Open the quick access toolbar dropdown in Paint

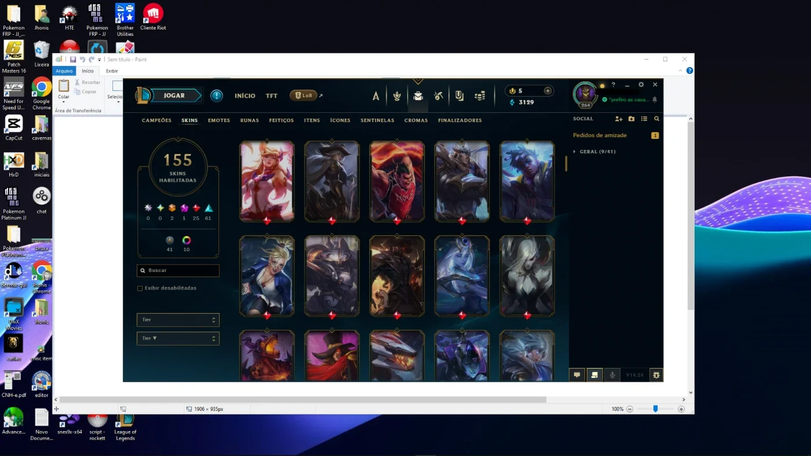coord(100,60)
